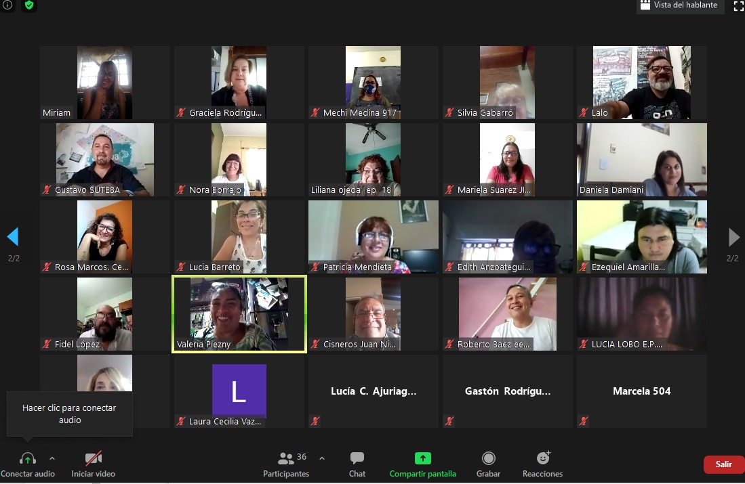Expand the audio options chevron
745x484 pixels.
point(52,458)
